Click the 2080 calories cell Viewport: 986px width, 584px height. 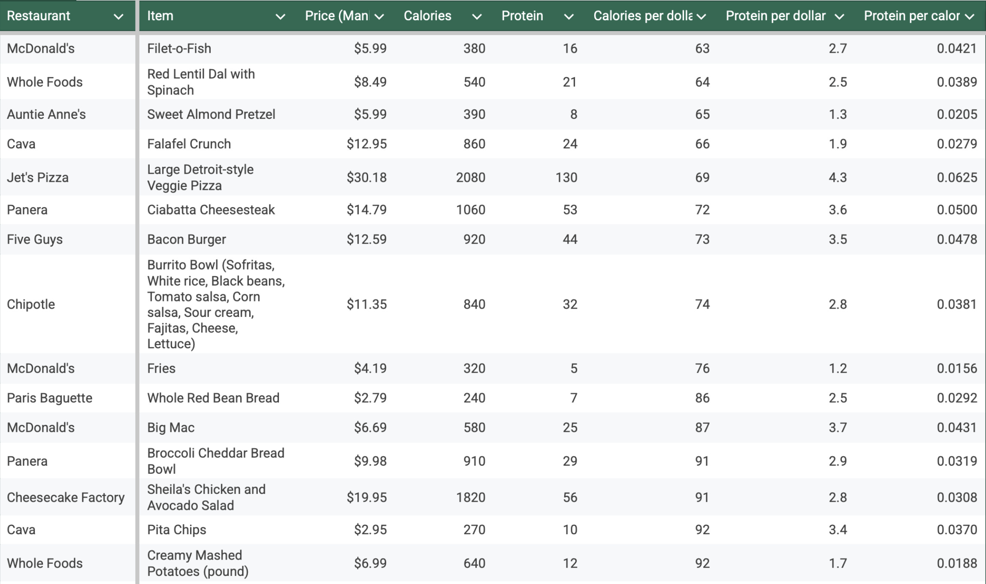point(470,178)
